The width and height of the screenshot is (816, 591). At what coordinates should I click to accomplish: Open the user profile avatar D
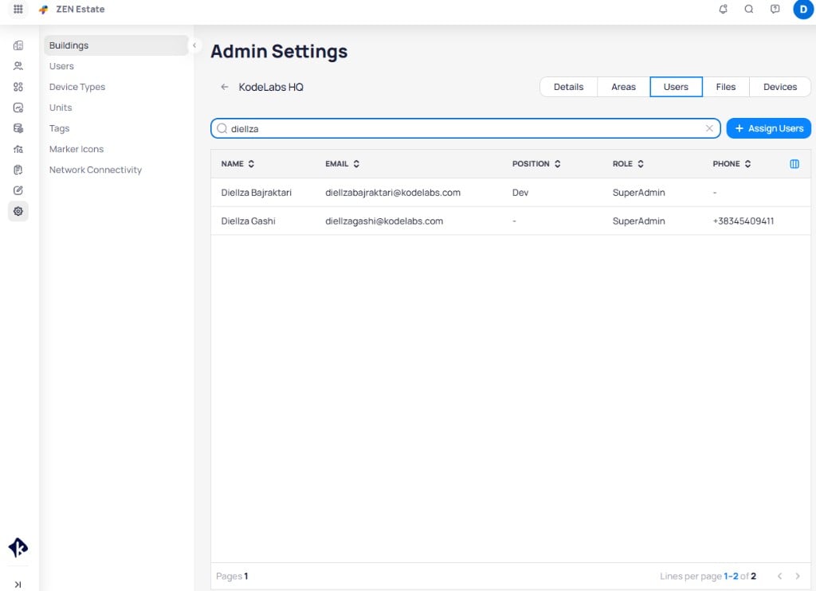[x=803, y=10]
